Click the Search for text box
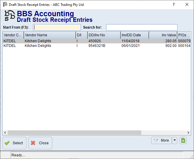The image size is (194, 159). tap(142, 27)
